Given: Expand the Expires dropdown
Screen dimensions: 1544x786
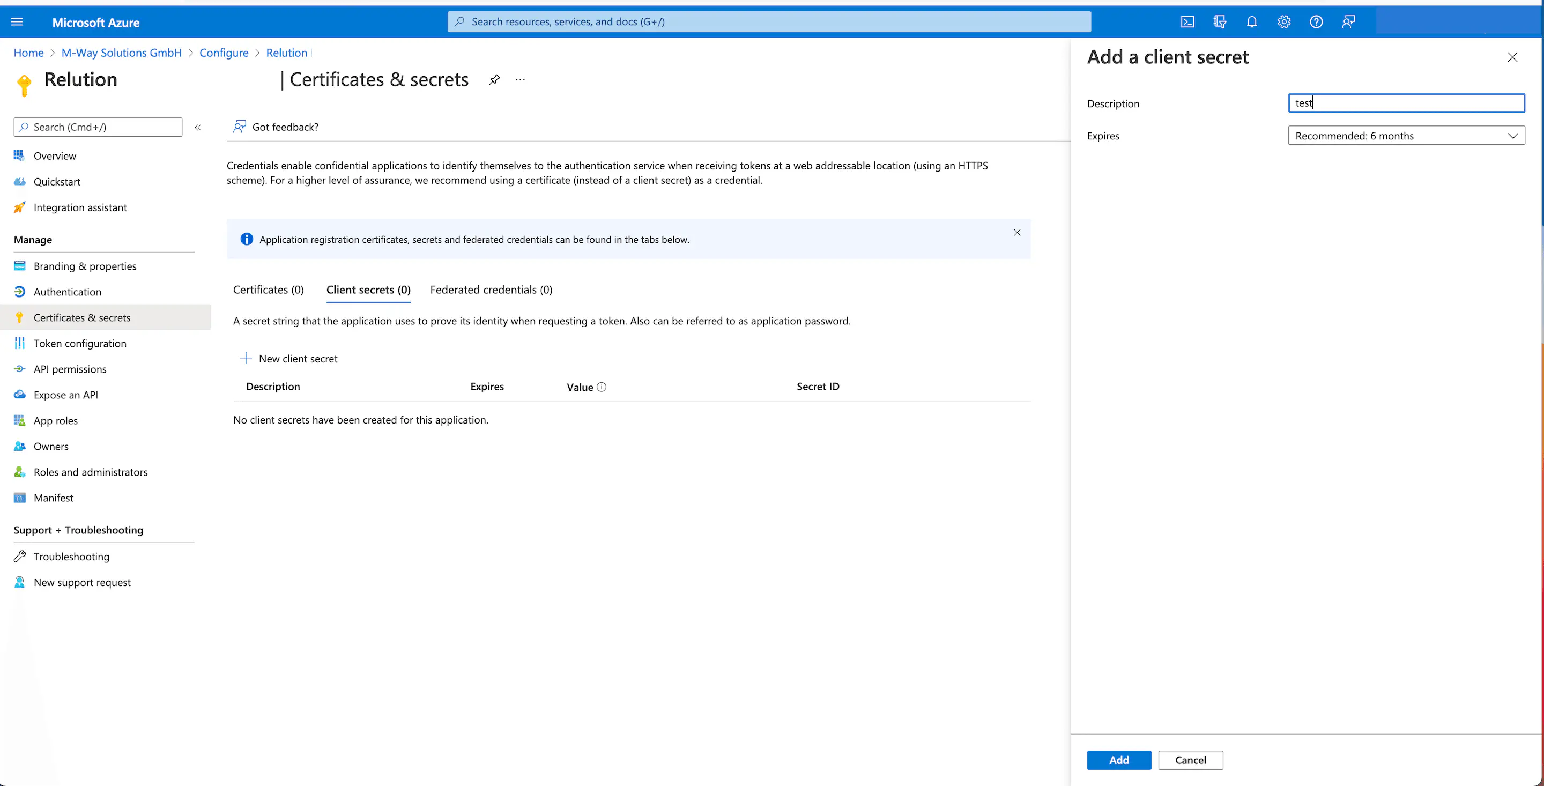Looking at the screenshot, I should point(1406,136).
